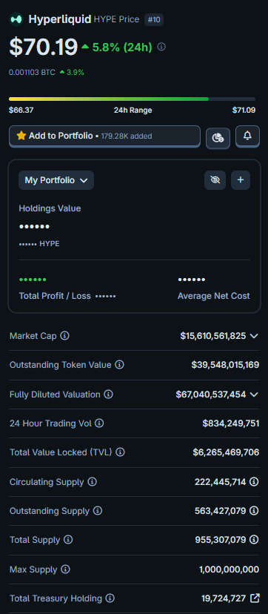
Task: Expand Fully Diluted Valuation chevron
Action: [254, 395]
